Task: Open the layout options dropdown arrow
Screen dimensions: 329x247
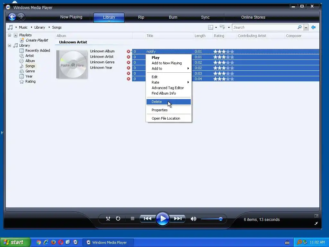Action: [216, 28]
